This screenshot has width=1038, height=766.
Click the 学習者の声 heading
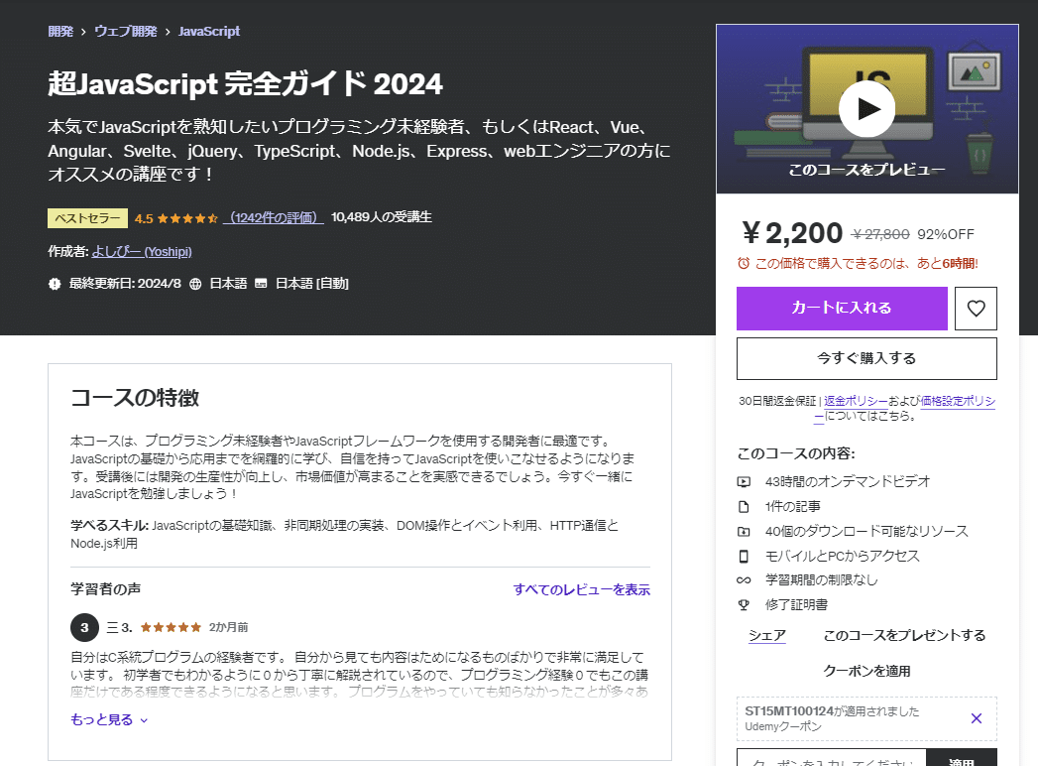(105, 589)
